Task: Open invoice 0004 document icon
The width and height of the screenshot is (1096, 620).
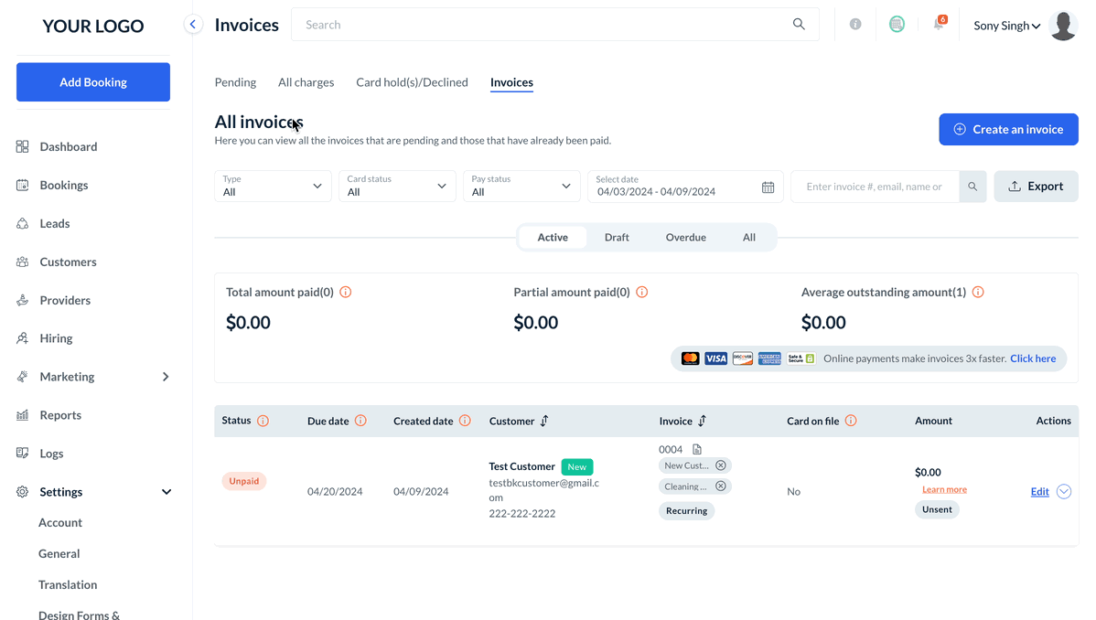Action: [x=697, y=449]
